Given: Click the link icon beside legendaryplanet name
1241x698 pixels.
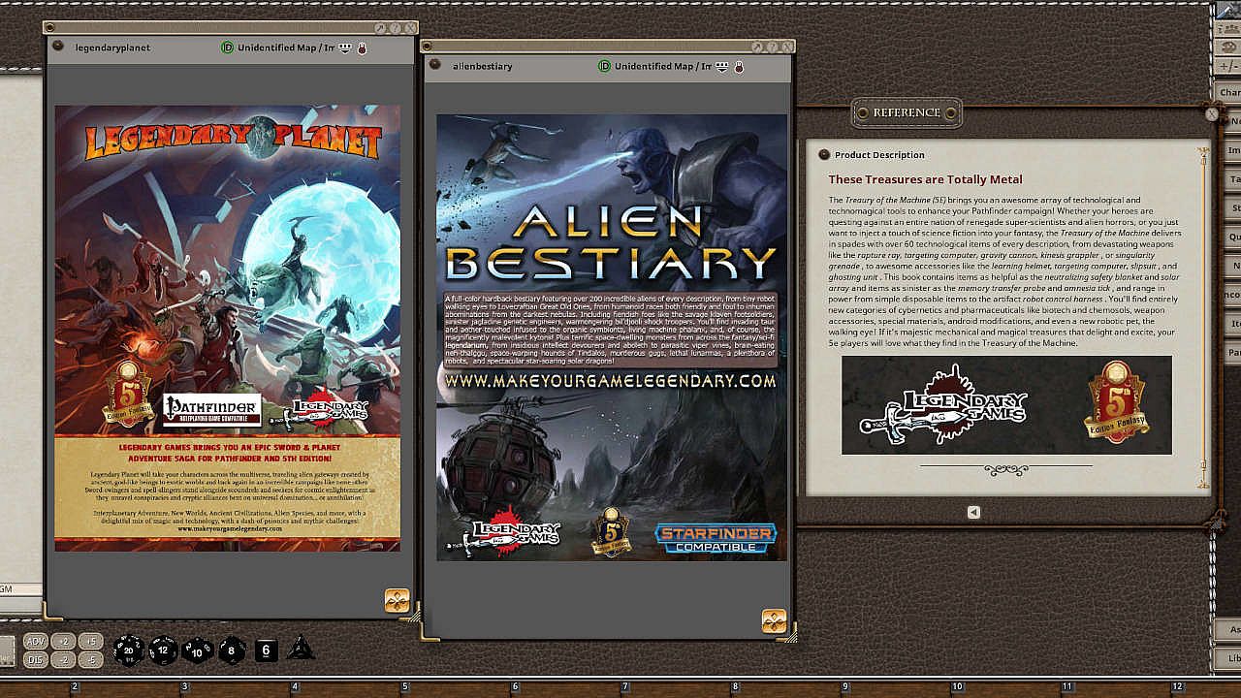Looking at the screenshot, I should coord(58,47).
